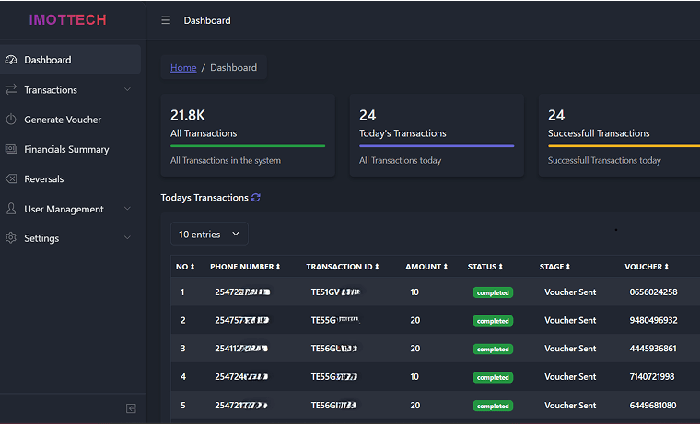Click the completed badge in row 2

click(x=493, y=321)
